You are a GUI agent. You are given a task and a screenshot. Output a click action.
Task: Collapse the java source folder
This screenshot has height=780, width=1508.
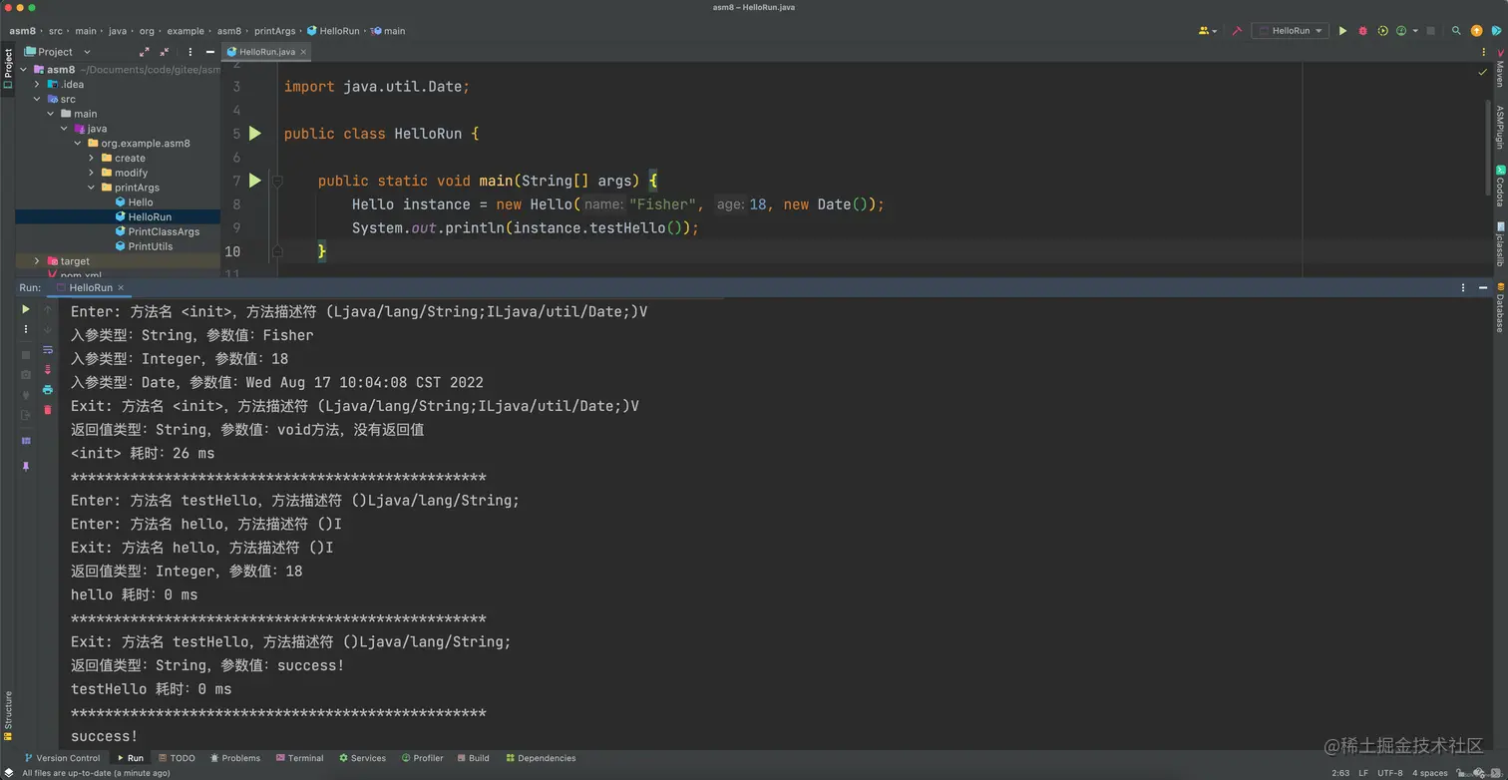click(x=64, y=129)
